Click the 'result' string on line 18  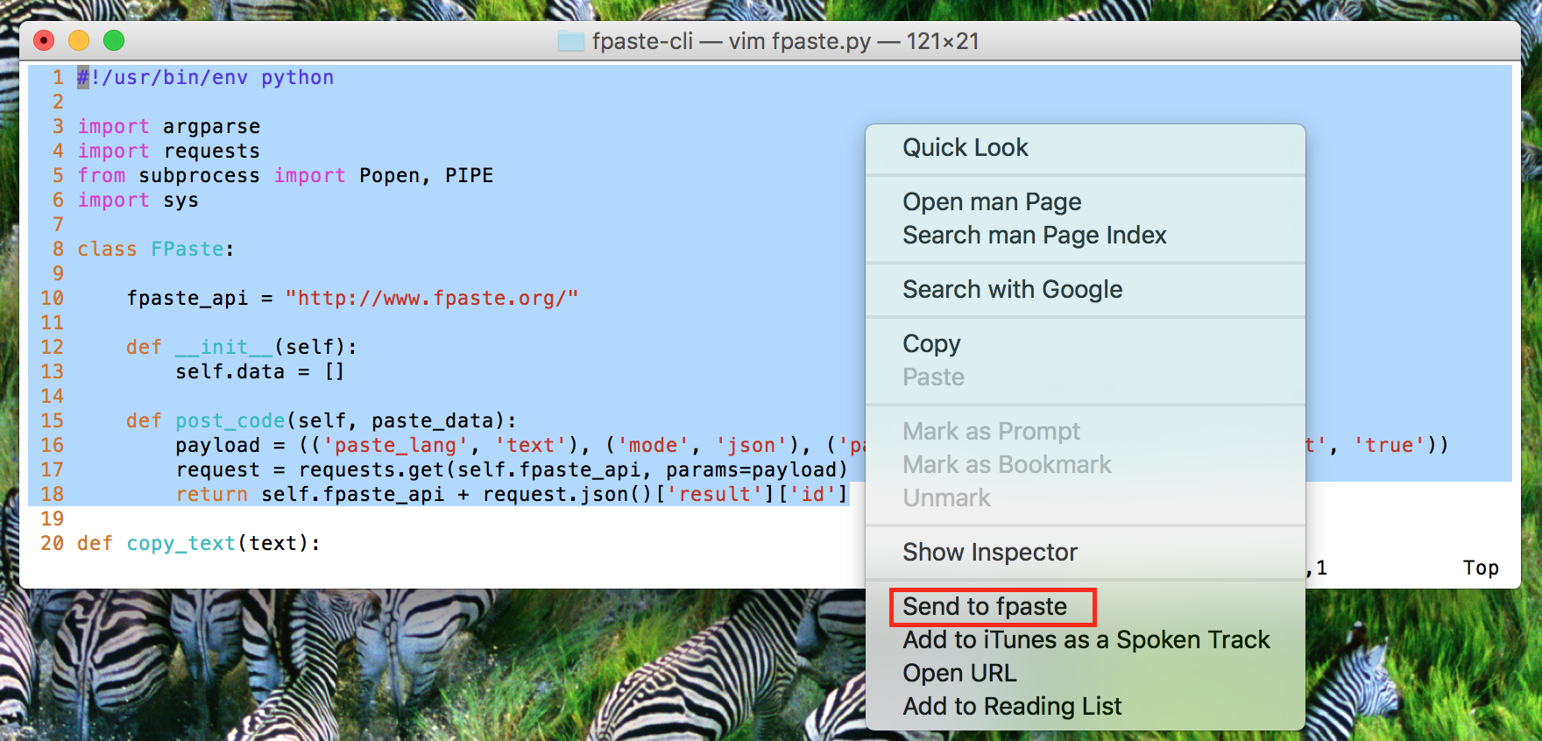pos(715,495)
